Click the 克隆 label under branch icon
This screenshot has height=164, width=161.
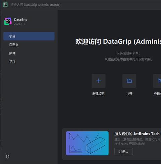(157, 94)
